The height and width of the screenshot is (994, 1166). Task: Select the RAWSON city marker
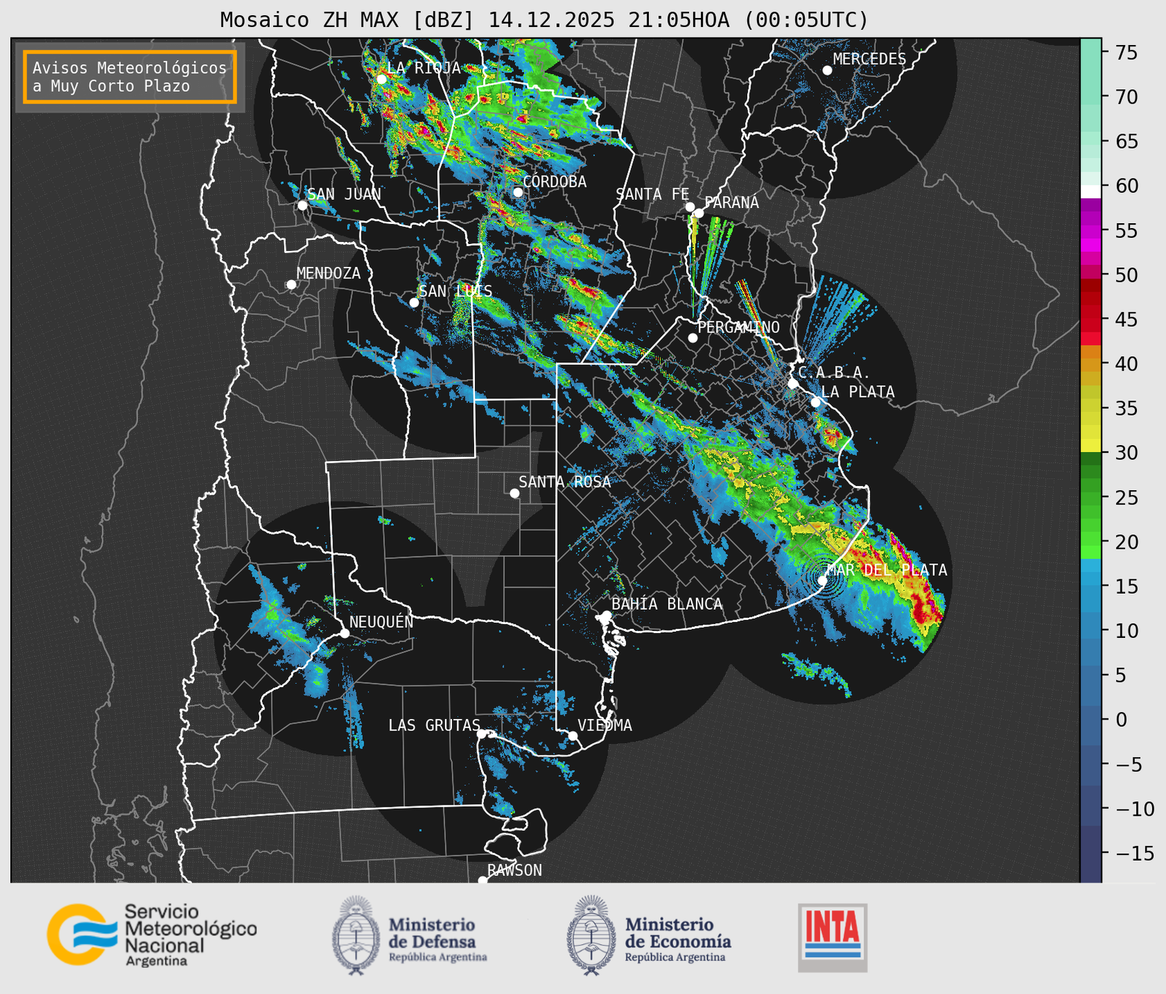[482, 880]
